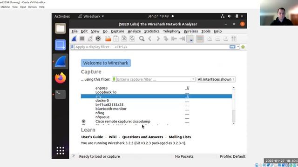The height and width of the screenshot is (167, 298).
Task: Find a packet magnifier icon
Action: [142, 39]
